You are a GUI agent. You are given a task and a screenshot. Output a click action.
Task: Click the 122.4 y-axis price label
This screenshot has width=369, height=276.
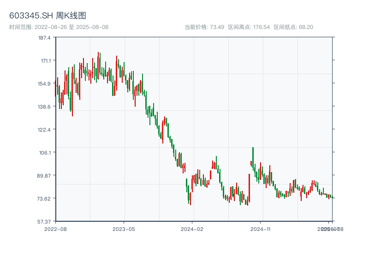(44, 130)
